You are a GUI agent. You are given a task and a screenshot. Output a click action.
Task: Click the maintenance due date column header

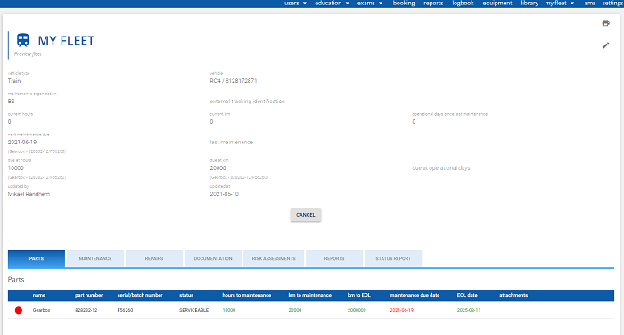(415, 295)
